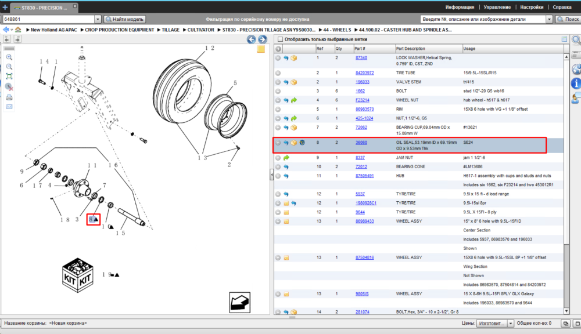Select callout number 15 near the spindle
This screenshot has width=581, height=334.
pos(120,233)
